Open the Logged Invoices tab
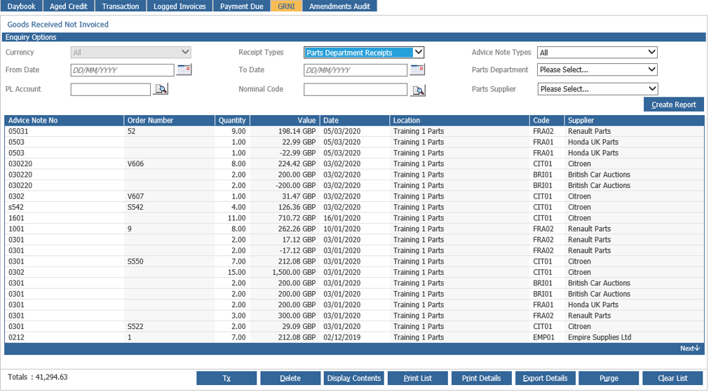711x392 pixels. [x=180, y=6]
